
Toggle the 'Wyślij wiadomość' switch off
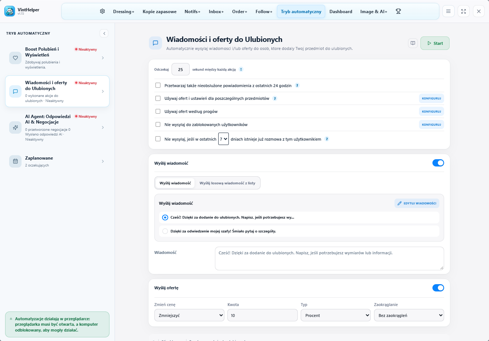[438, 163]
